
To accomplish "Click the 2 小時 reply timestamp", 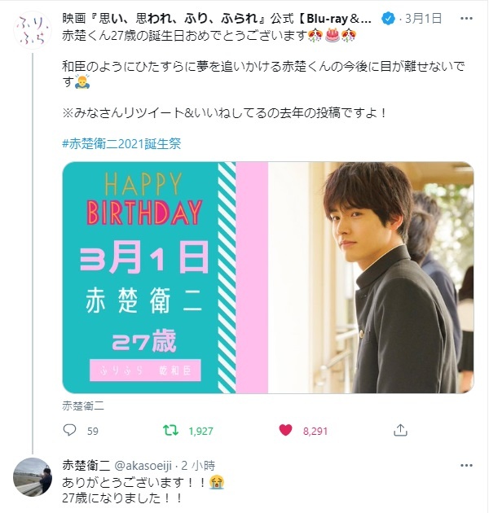I will [198, 465].
